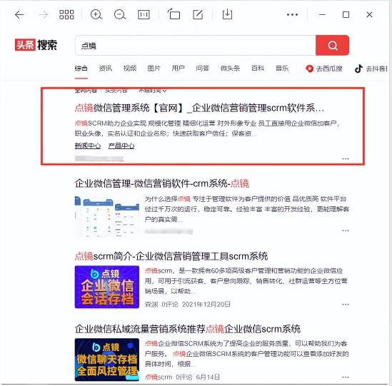Open the 新闻中心 sublink
This screenshot has width=392, height=386.
coord(88,146)
